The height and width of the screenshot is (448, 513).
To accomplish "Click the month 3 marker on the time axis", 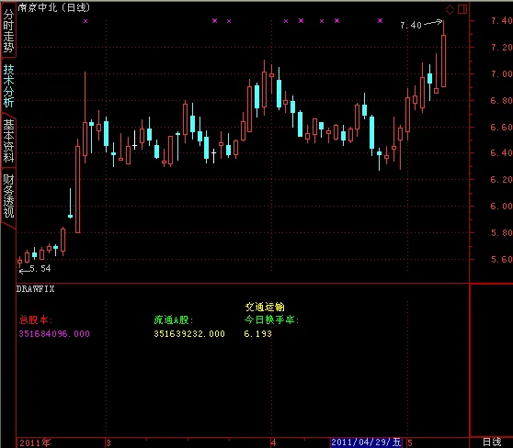I will click(x=108, y=443).
